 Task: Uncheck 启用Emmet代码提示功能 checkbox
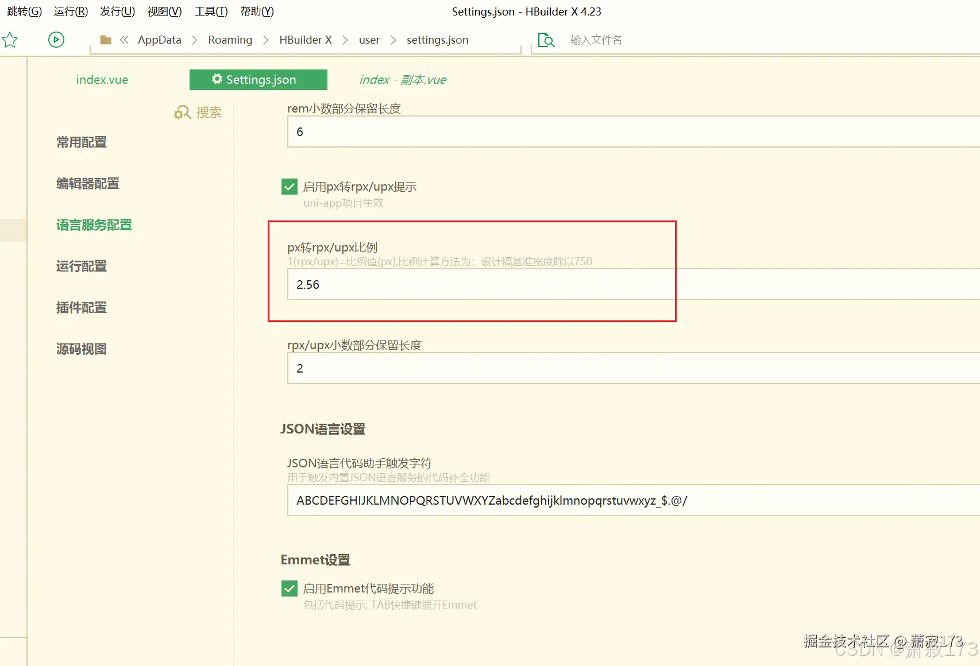click(290, 588)
